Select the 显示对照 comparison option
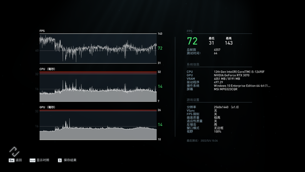The image size is (305, 172). pos(43,160)
